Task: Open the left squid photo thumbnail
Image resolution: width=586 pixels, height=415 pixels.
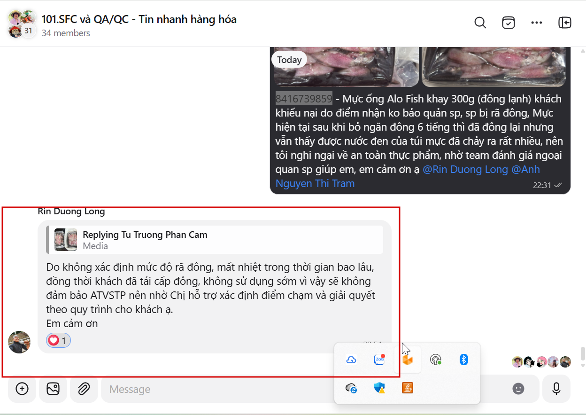Action: [346, 67]
